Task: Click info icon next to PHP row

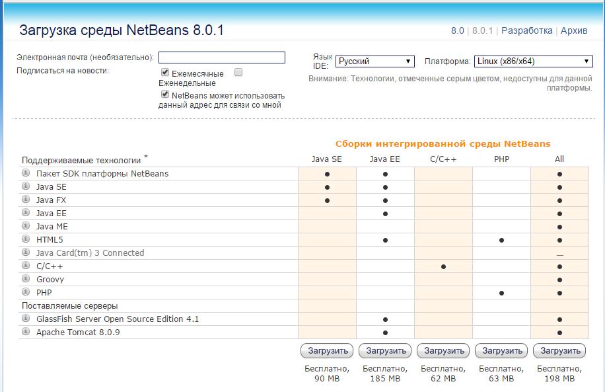Action: [26, 292]
